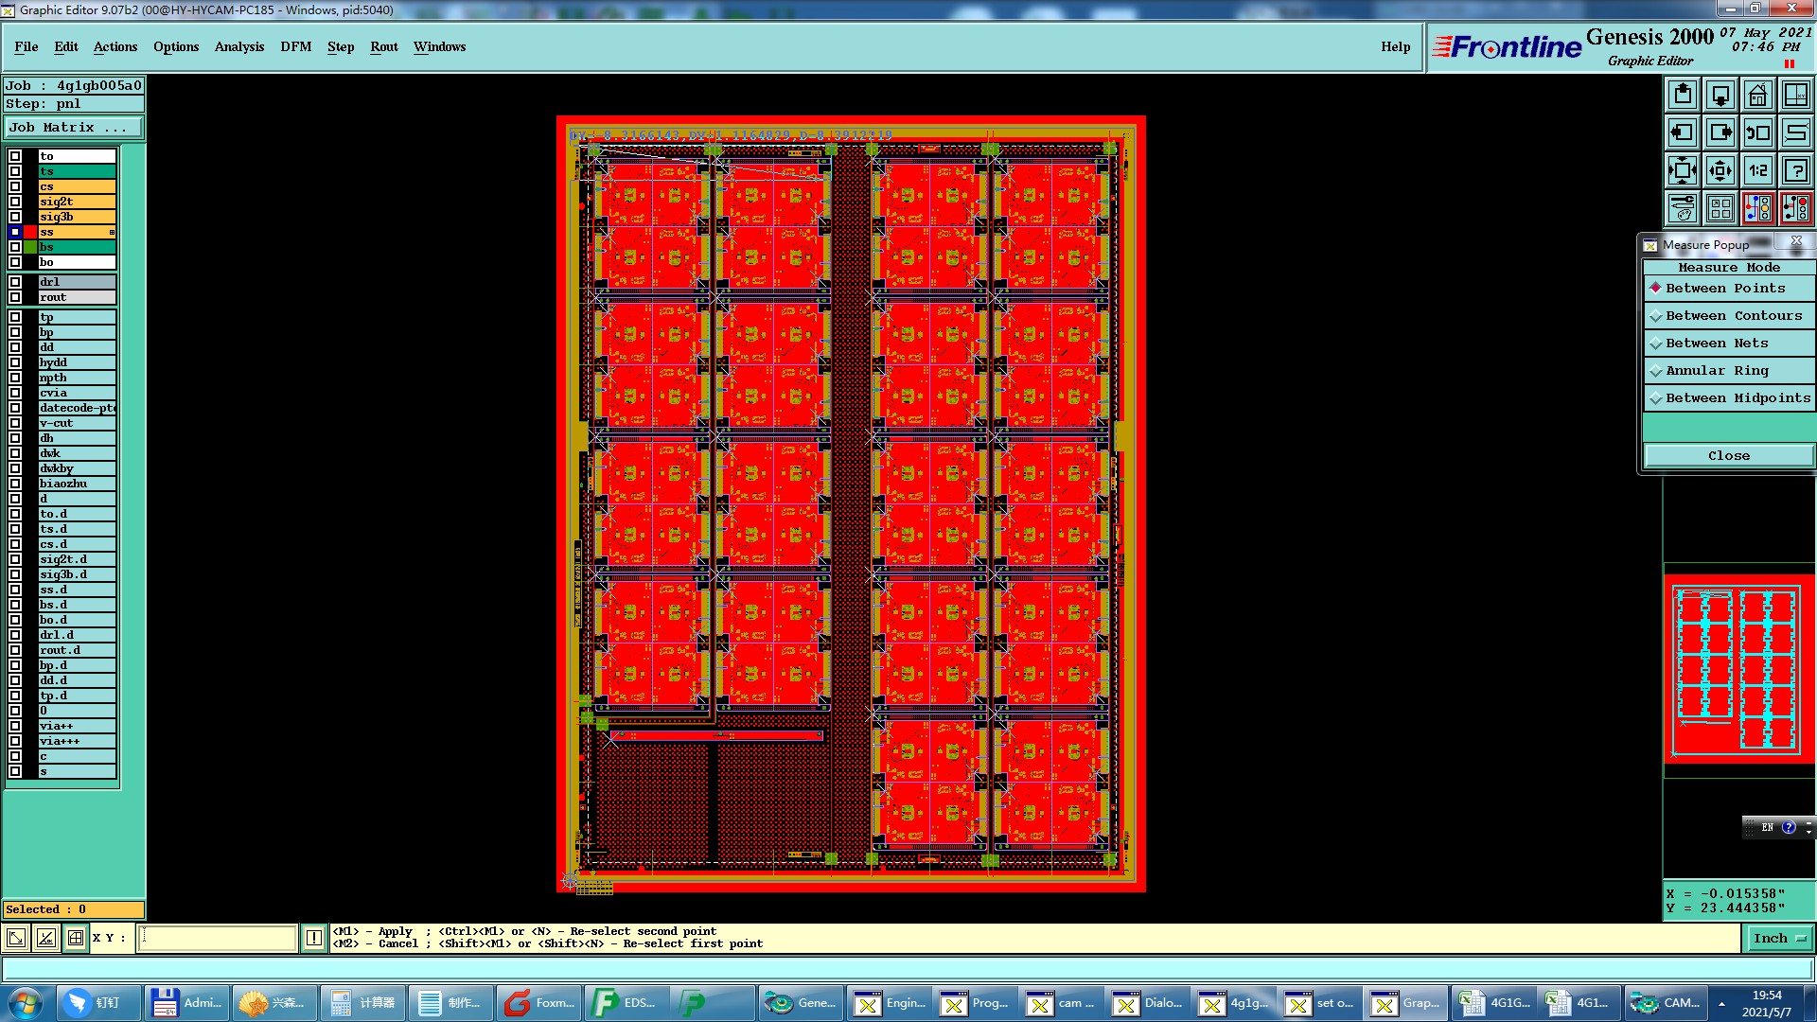1817x1022 pixels.
Task: Open the Analysis menu
Action: (x=238, y=46)
